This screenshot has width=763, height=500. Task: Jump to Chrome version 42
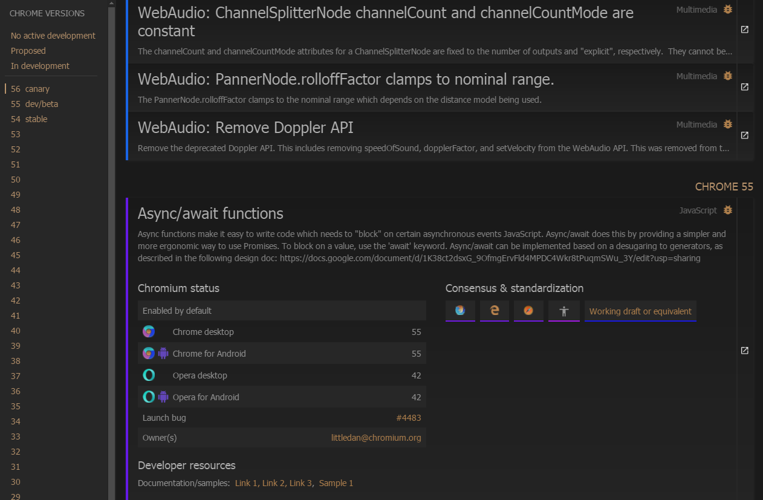(16, 300)
